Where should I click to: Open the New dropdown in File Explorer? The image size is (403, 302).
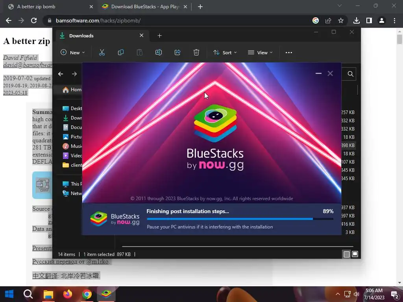pos(72,52)
